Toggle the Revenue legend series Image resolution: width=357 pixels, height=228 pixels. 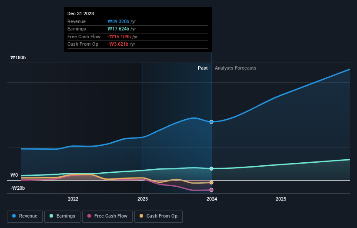(25, 216)
